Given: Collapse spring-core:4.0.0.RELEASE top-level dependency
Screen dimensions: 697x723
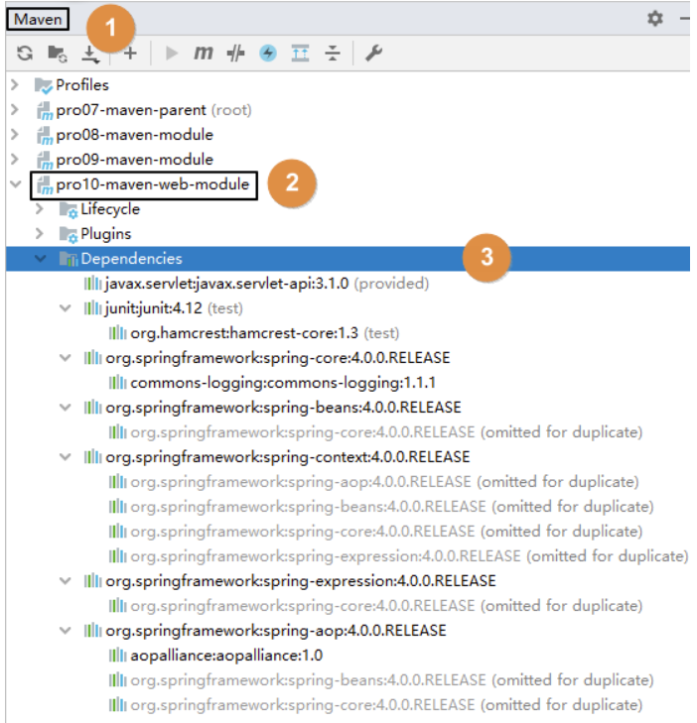Looking at the screenshot, I should (66, 358).
